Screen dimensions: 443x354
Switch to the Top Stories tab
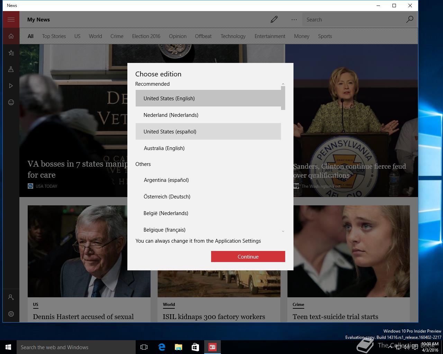54,36
